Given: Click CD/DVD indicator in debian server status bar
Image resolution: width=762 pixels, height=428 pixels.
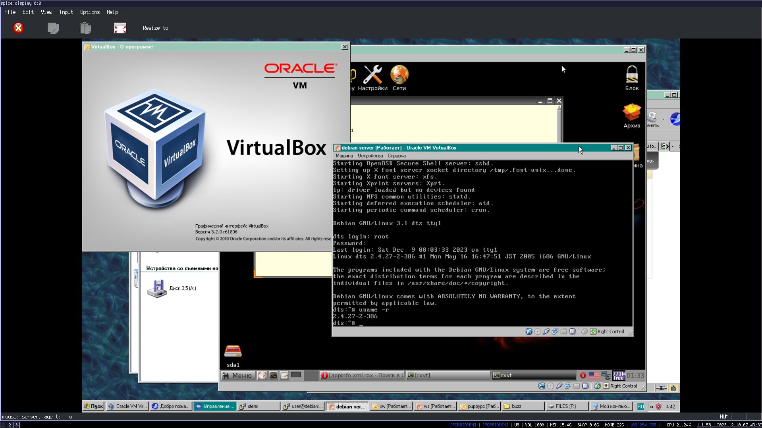Looking at the screenshot, I should tap(538, 332).
